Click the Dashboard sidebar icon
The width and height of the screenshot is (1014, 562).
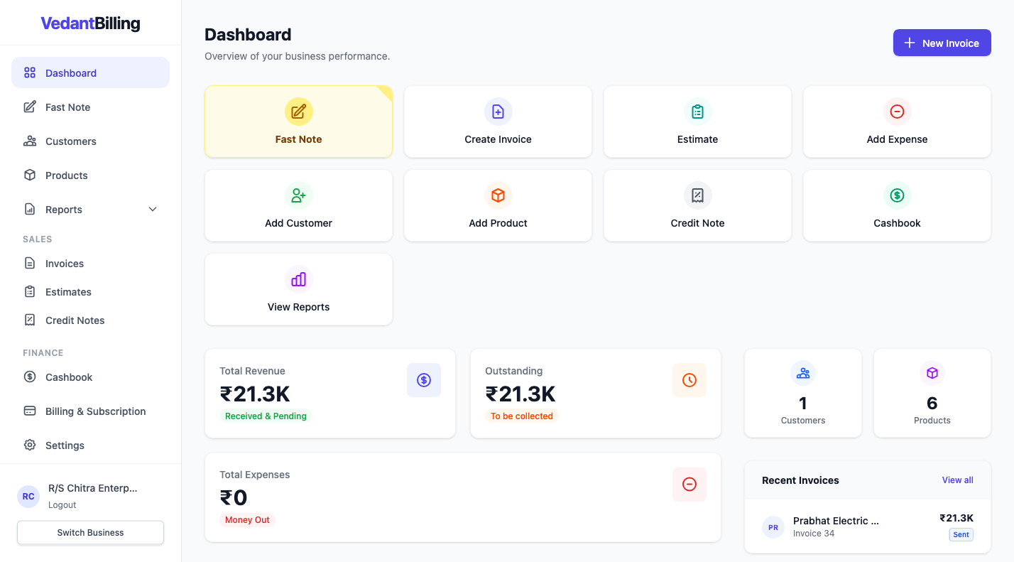pyautogui.click(x=29, y=72)
